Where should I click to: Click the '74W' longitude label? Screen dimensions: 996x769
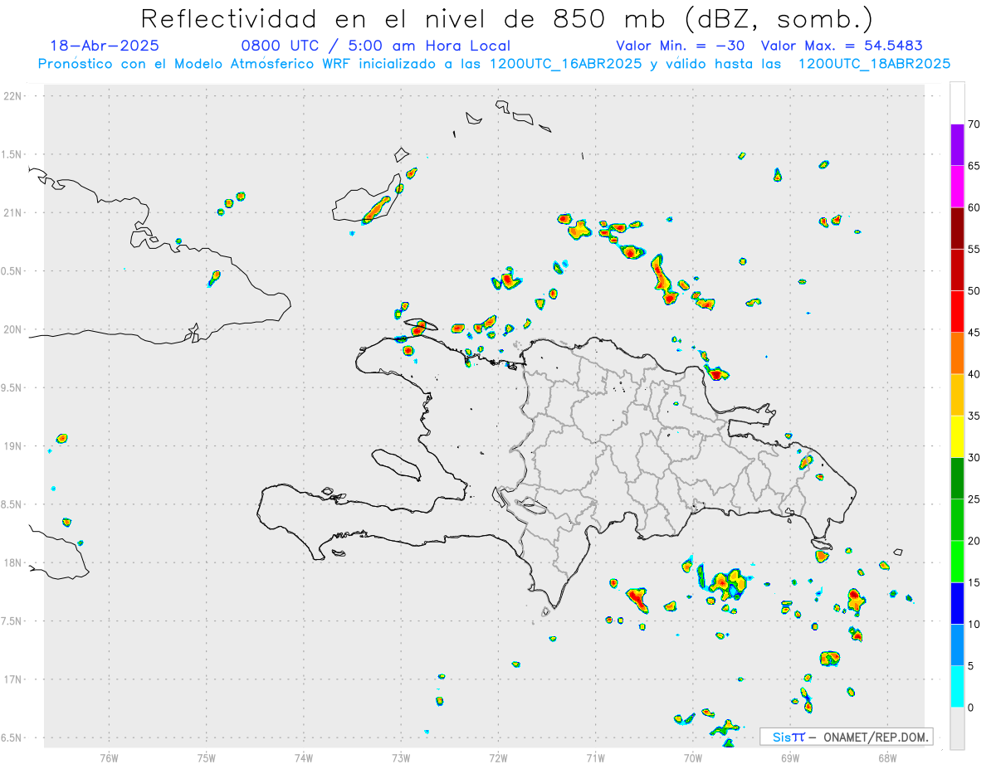304,757
